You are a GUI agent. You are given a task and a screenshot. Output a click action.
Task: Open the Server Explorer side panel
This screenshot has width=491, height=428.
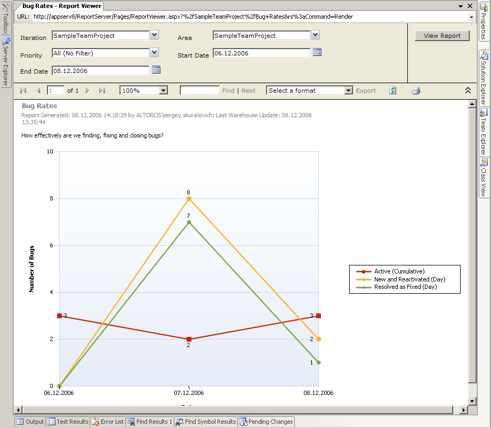pos(6,61)
